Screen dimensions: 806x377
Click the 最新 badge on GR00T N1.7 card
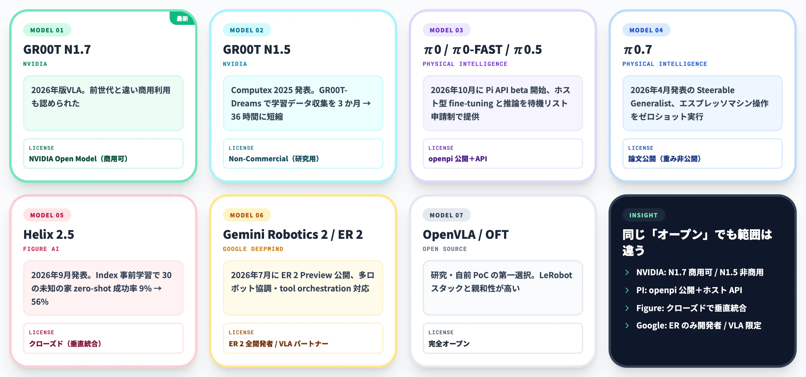(182, 19)
